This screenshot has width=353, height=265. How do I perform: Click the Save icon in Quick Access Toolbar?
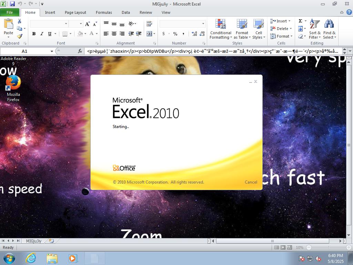[12, 4]
